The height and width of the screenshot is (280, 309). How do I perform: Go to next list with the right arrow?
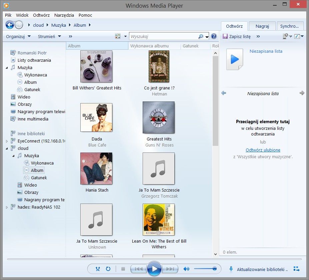coord(302,93)
